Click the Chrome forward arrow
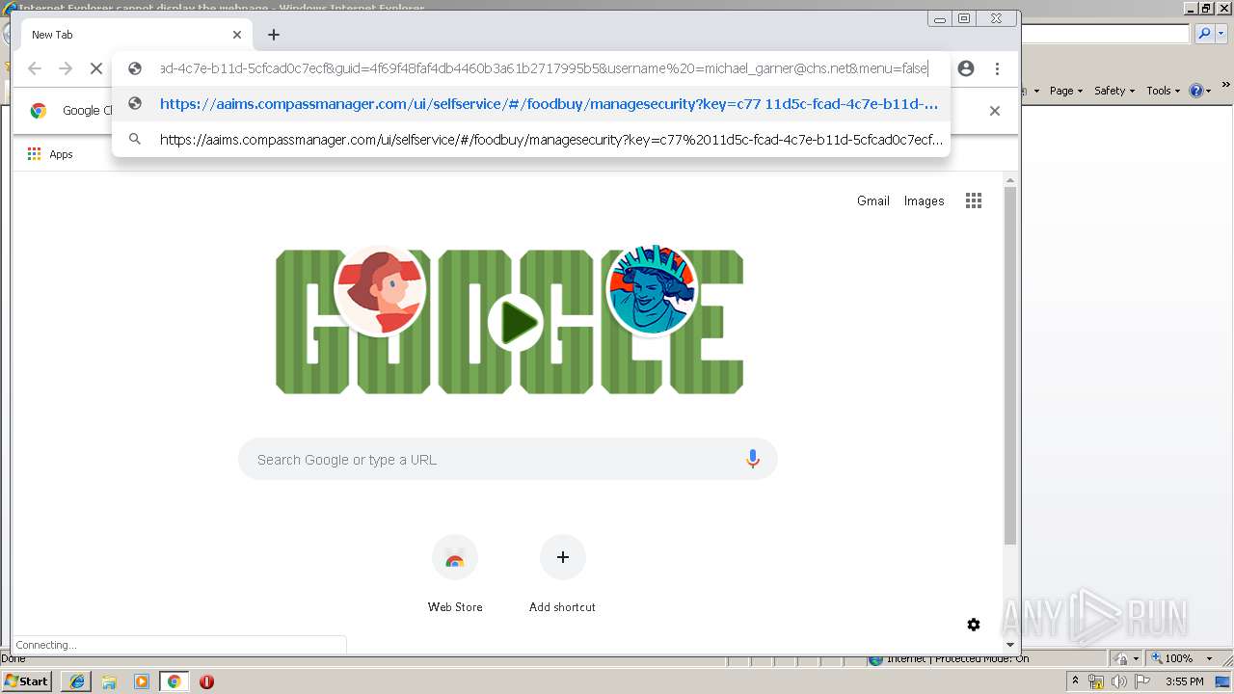The height and width of the screenshot is (694, 1234). coord(66,68)
